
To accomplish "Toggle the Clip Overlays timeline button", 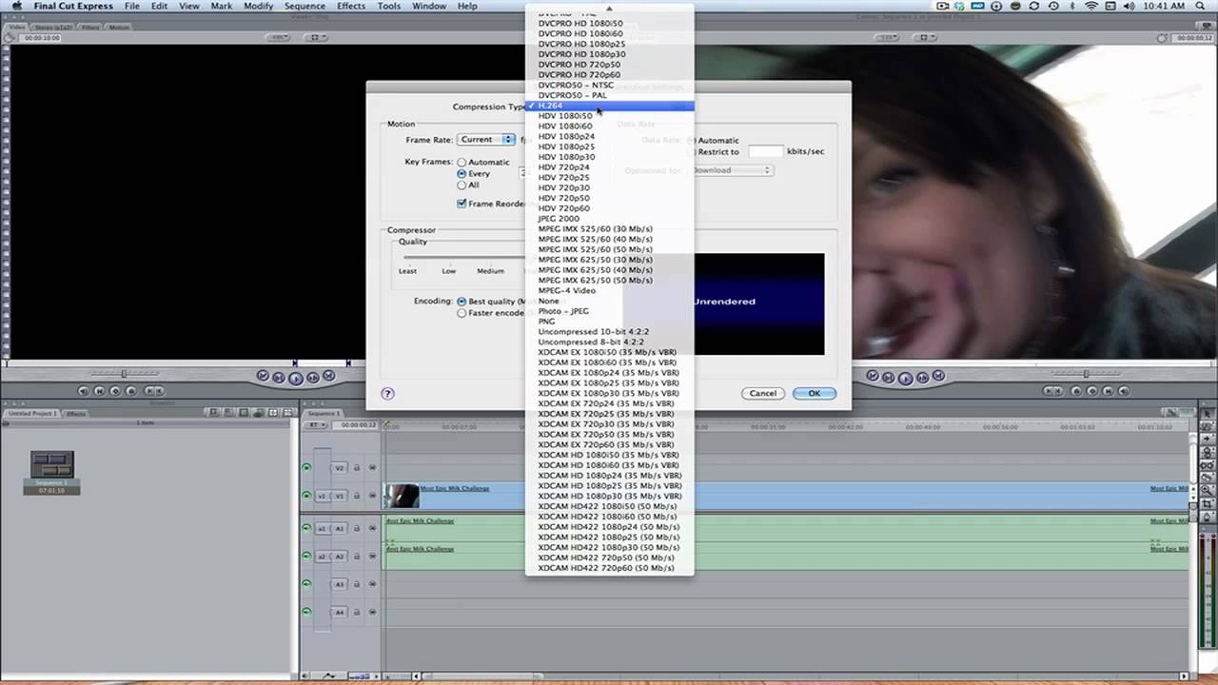I will (x=329, y=675).
